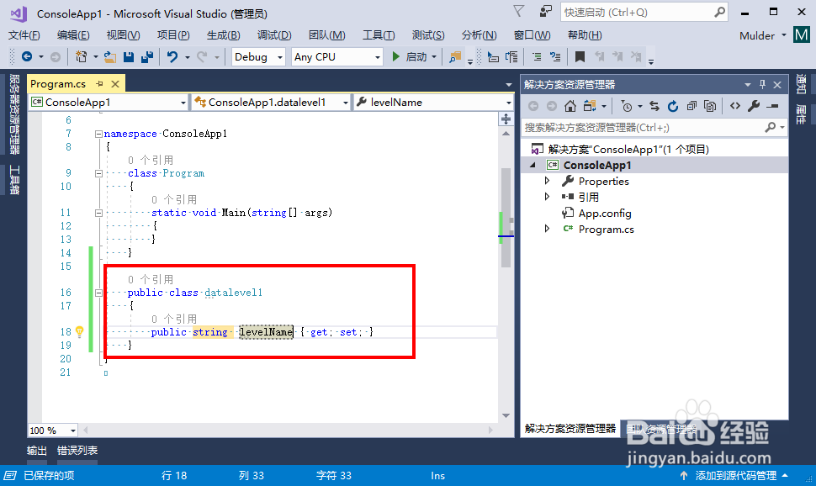Expand the Properties node
The image size is (816, 486).
547,181
